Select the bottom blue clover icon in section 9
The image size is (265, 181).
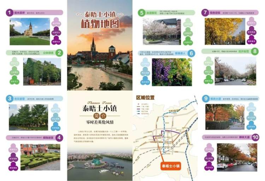point(251,125)
